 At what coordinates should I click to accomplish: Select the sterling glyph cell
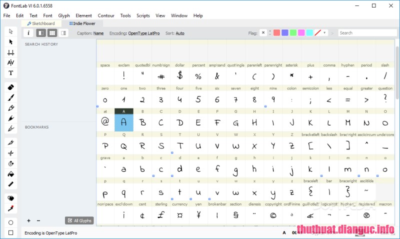point(161,213)
